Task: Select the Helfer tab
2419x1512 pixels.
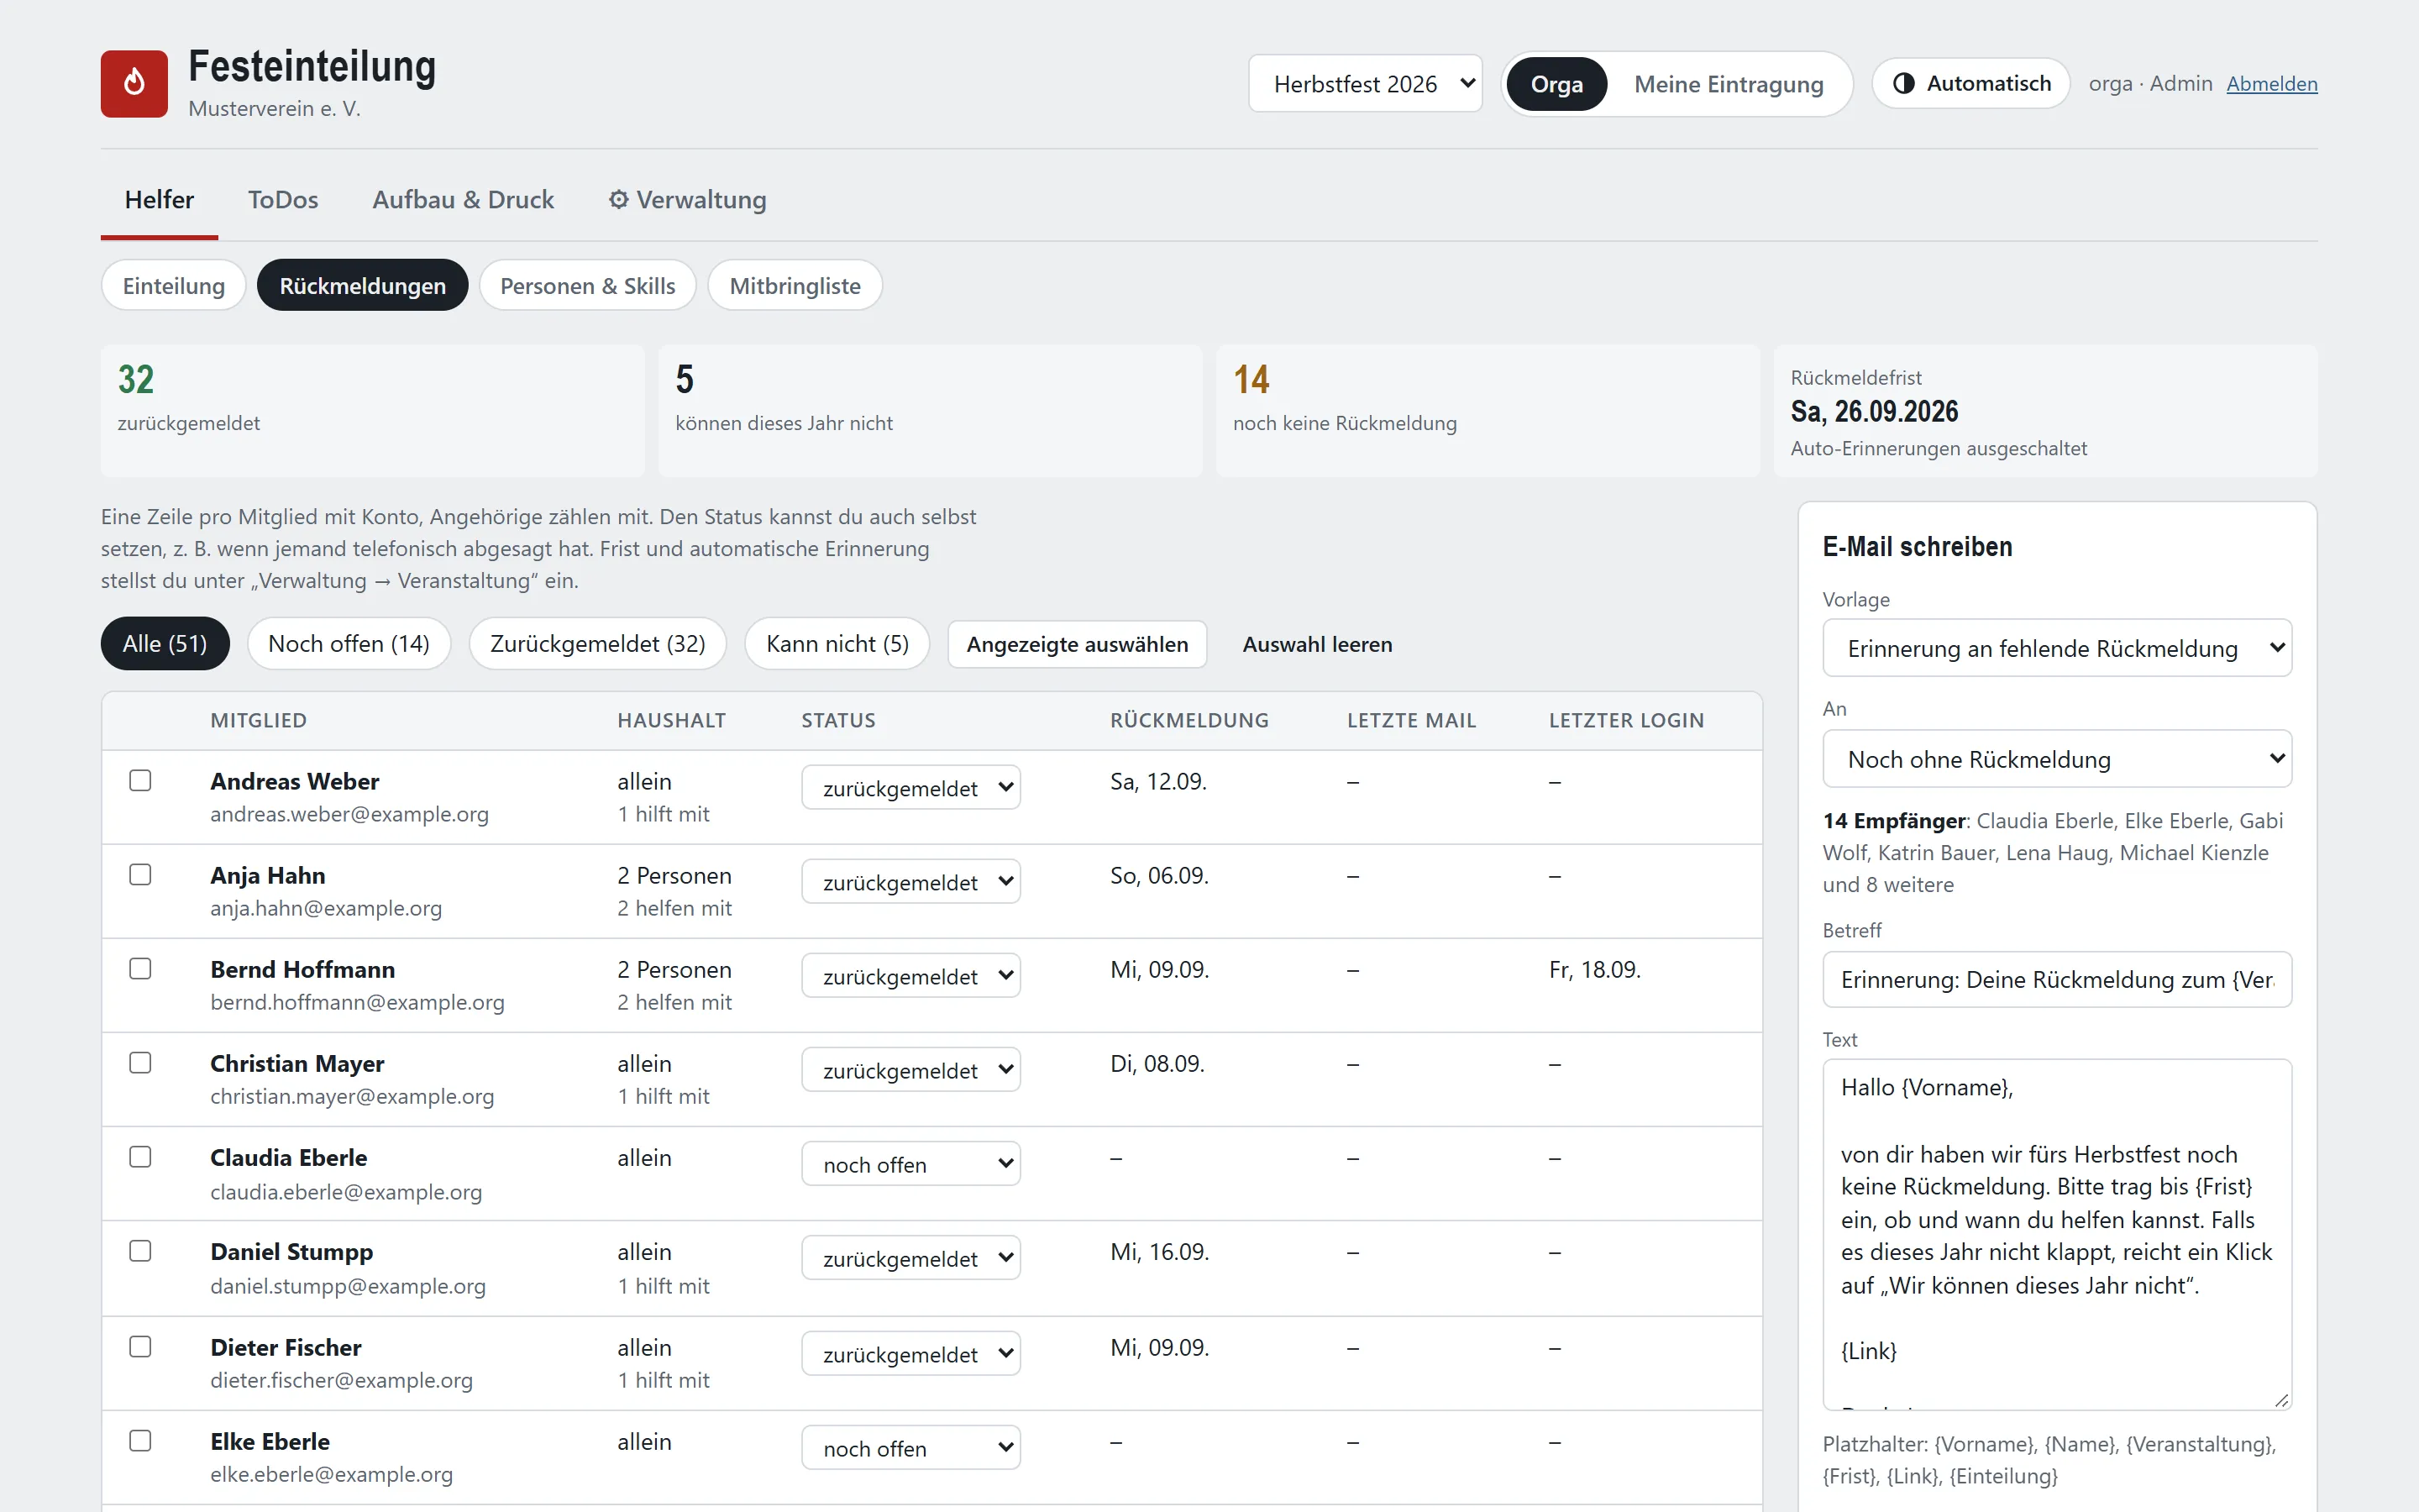Action: [159, 199]
